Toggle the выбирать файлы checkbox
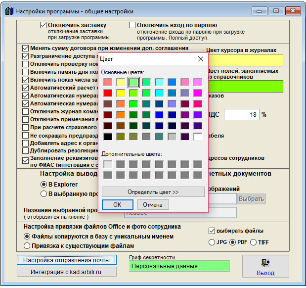Viewport: 306px width, 288px height. click(212, 231)
